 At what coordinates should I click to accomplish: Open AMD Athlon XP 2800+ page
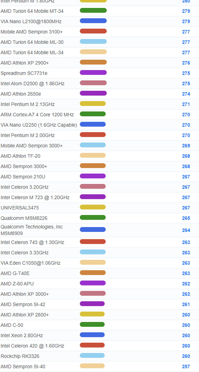(25, 315)
